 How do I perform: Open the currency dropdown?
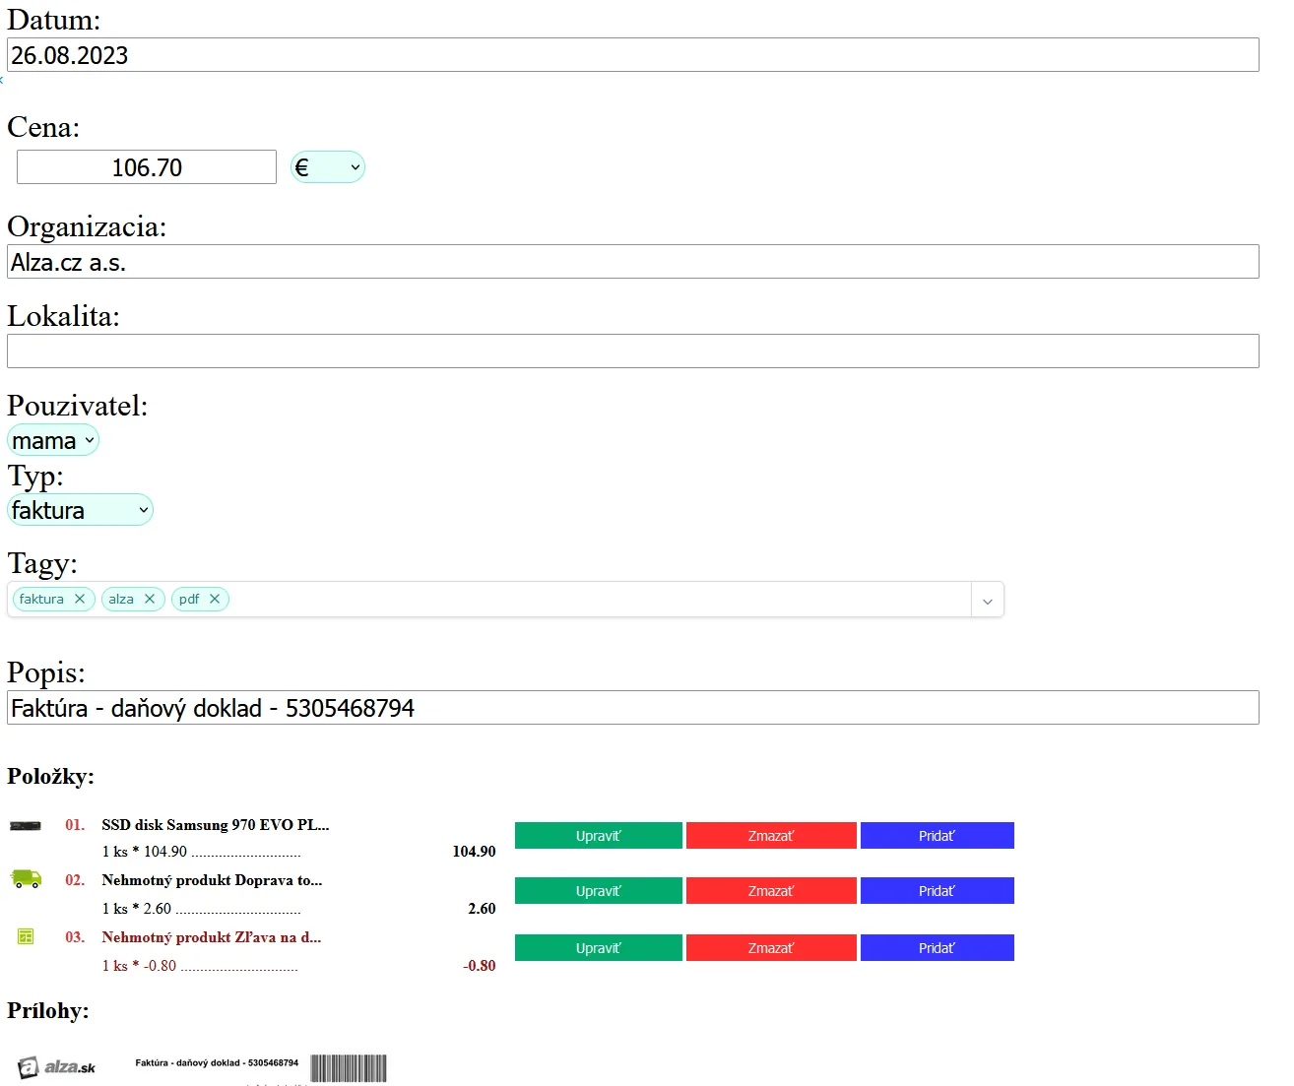tap(328, 167)
